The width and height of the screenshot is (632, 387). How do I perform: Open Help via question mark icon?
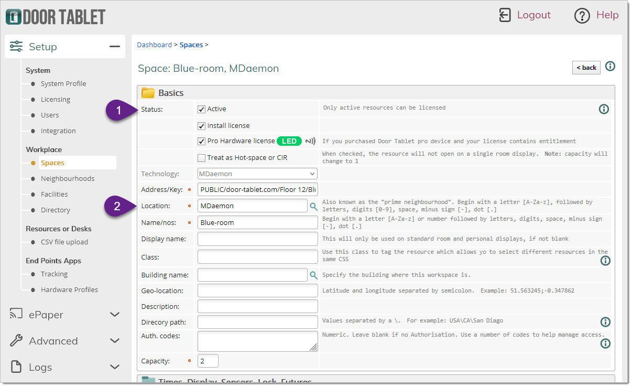(582, 16)
